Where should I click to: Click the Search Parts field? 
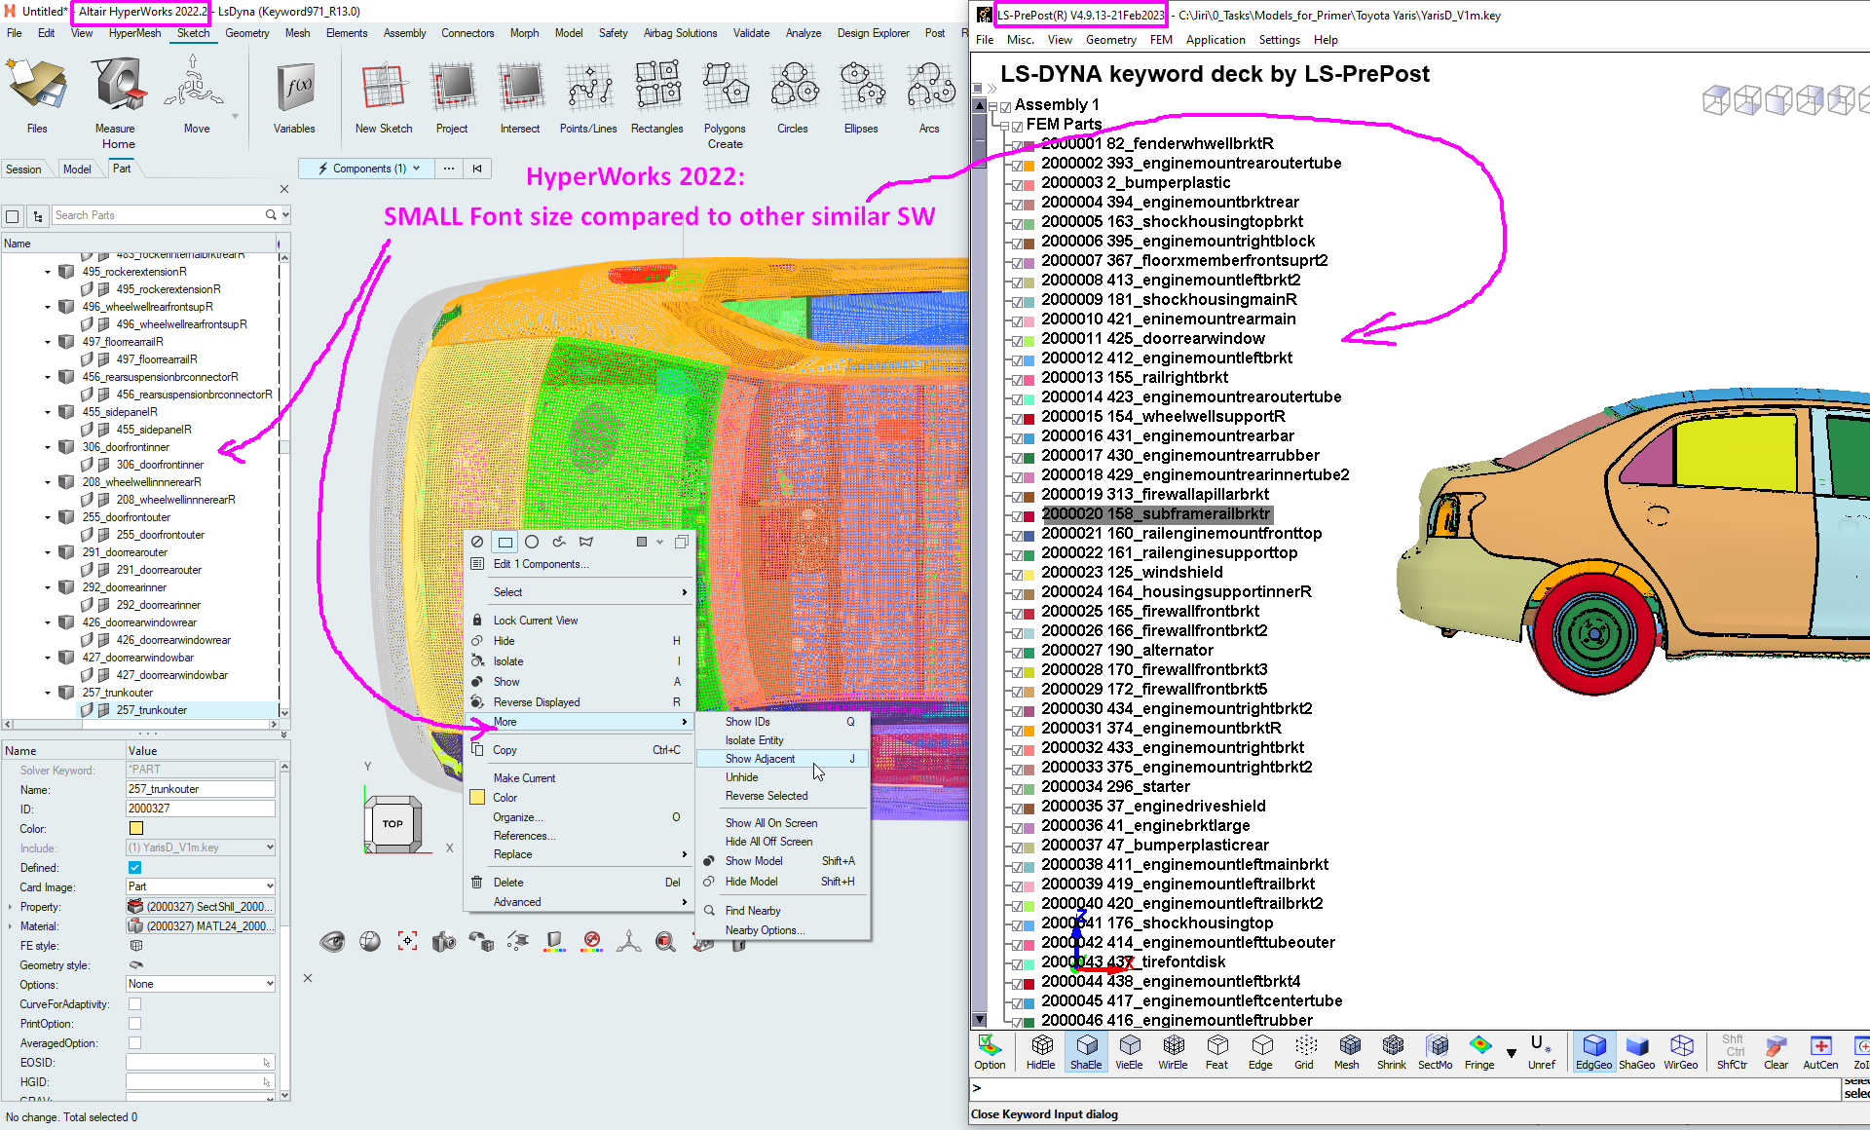click(x=157, y=215)
